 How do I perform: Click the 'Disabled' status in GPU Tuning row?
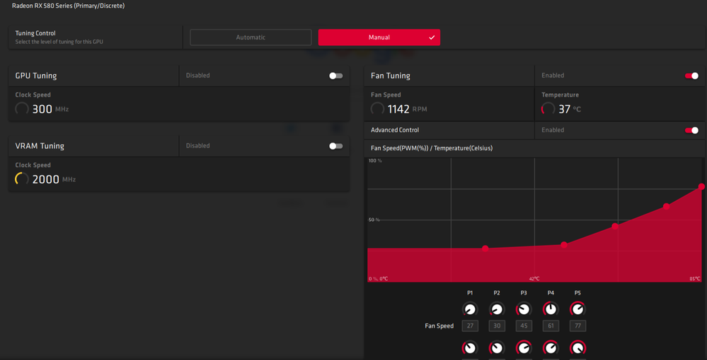(x=198, y=76)
